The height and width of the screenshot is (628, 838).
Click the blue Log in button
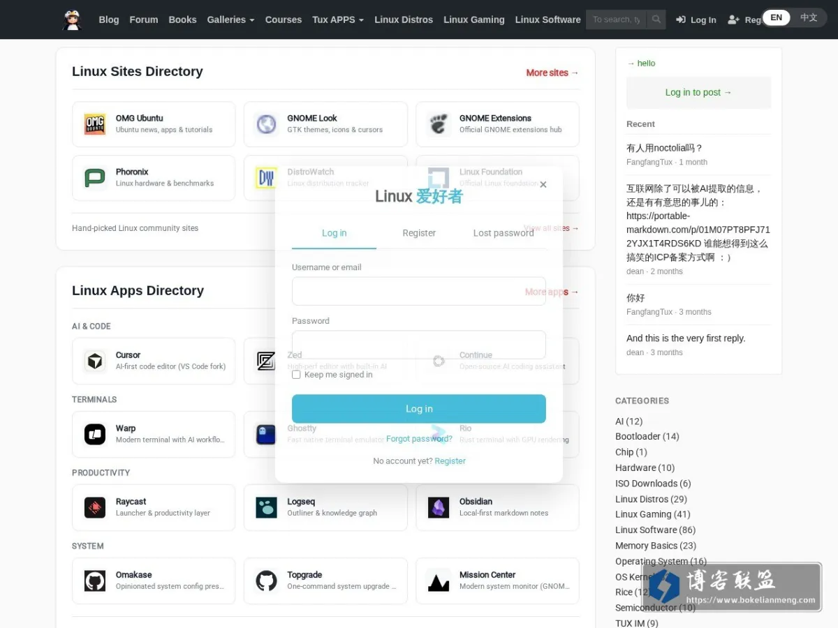419,409
